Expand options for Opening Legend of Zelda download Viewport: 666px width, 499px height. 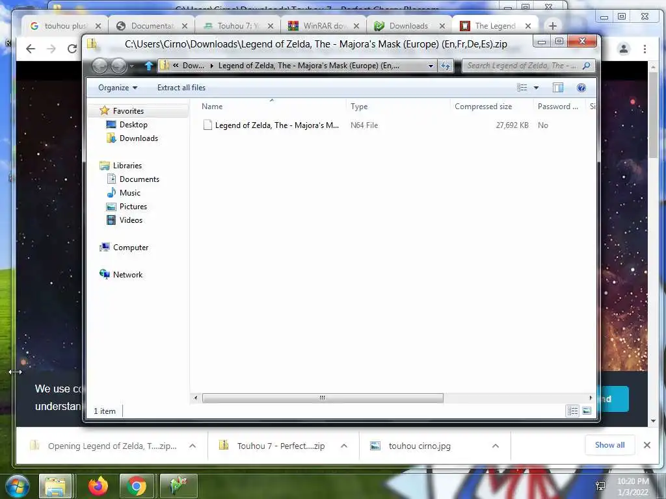pyautogui.click(x=193, y=446)
